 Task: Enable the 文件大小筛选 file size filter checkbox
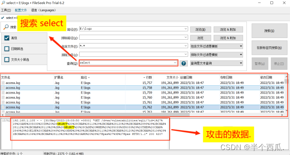click(x=7, y=59)
